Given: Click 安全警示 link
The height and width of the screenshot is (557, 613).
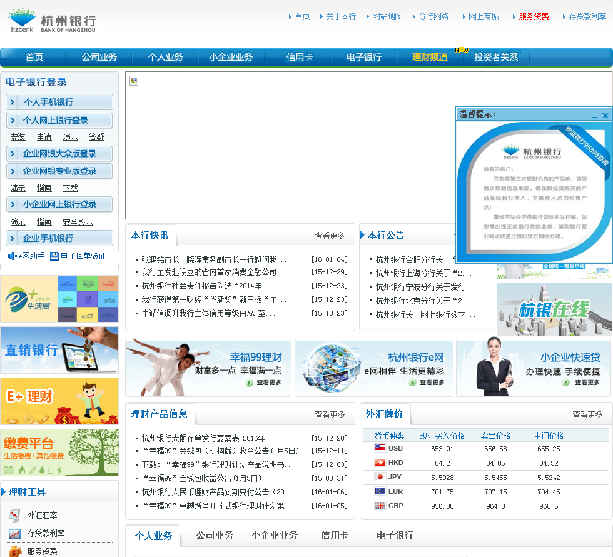Looking at the screenshot, I should tap(78, 222).
